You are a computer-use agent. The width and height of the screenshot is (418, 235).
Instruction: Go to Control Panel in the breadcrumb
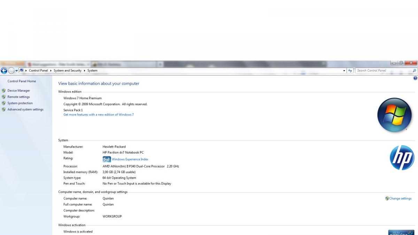click(x=38, y=71)
